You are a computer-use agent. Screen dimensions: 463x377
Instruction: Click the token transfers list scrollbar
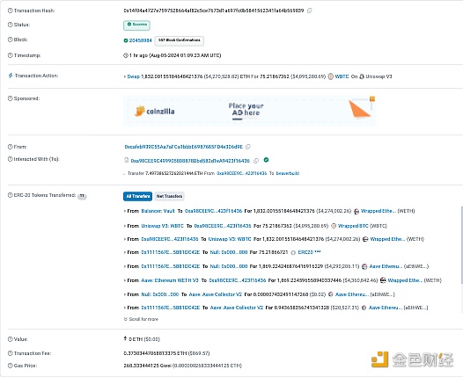tap(461, 244)
